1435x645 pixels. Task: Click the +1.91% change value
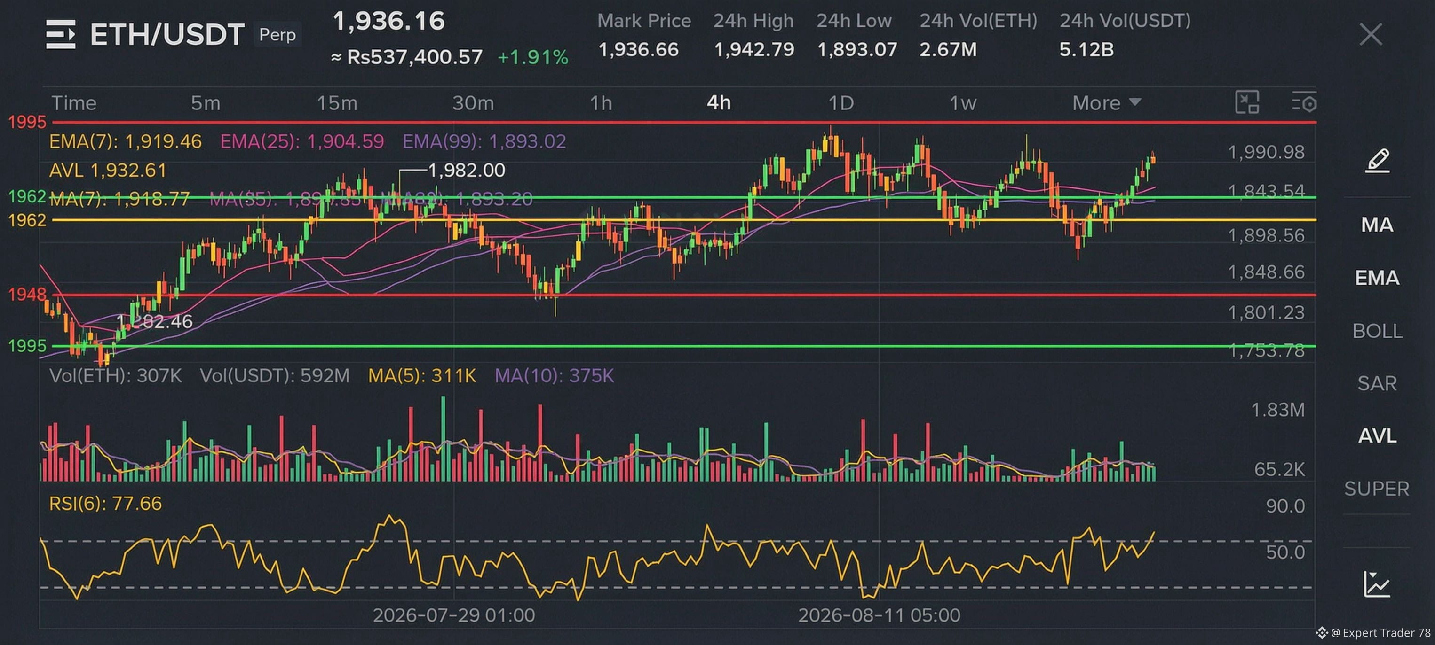pyautogui.click(x=533, y=57)
